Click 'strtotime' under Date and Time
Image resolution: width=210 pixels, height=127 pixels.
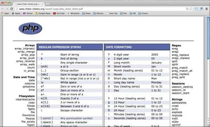pos(29,87)
